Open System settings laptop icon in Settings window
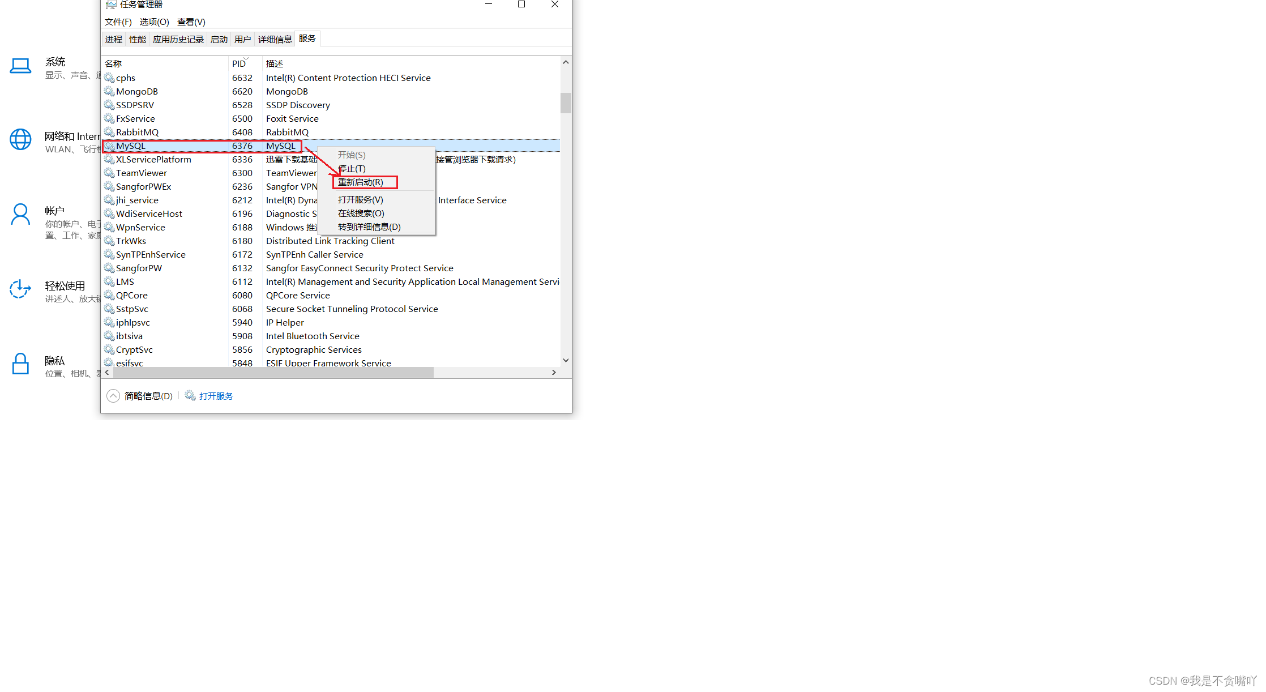This screenshot has height=692, width=1266. [21, 66]
